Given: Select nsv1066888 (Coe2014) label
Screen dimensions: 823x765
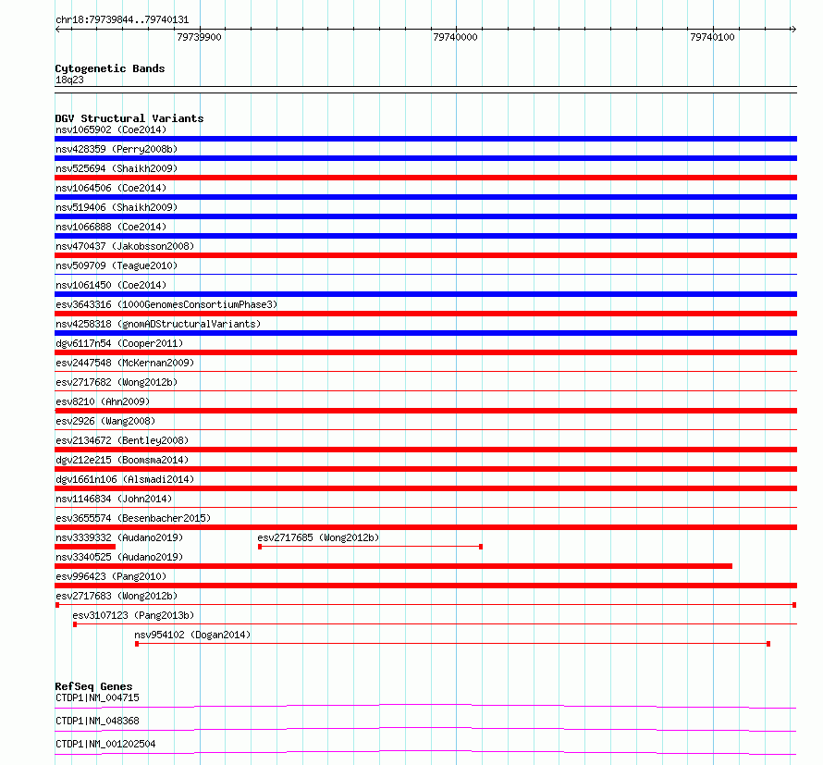Looking at the screenshot, I should [x=111, y=227].
